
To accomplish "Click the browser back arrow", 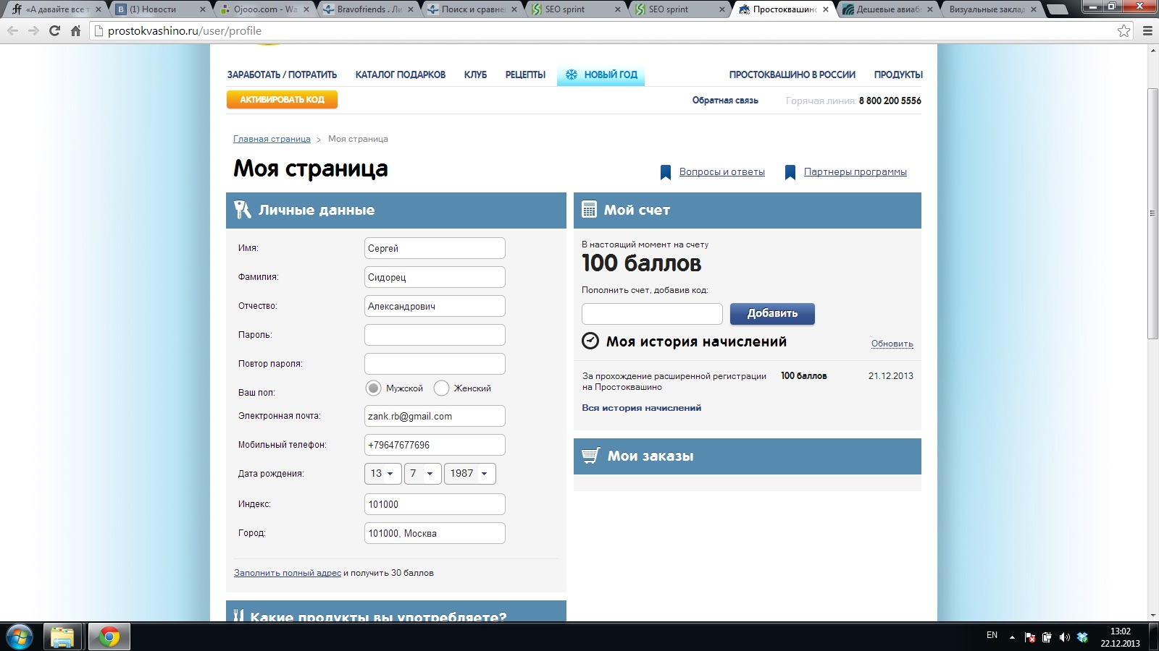I will click(12, 30).
